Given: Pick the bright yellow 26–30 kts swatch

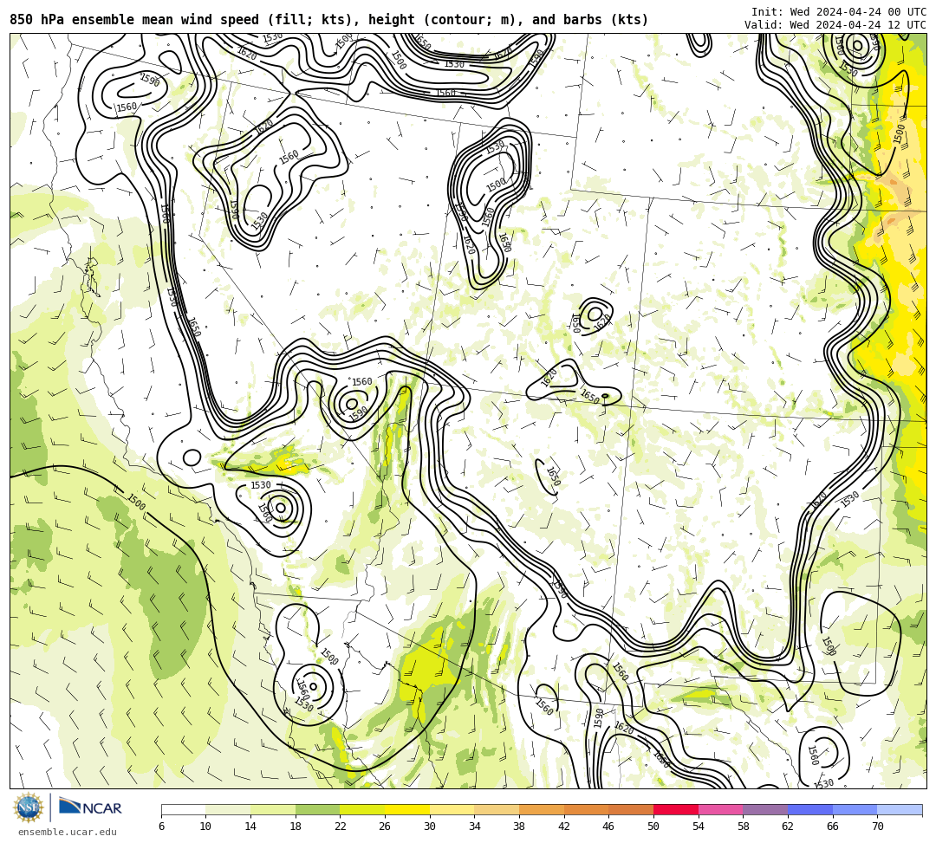Looking at the screenshot, I should coord(407,809).
